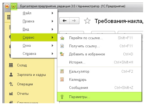Toggle the favorites star next to title
The image size is (149, 107).
(87, 21)
